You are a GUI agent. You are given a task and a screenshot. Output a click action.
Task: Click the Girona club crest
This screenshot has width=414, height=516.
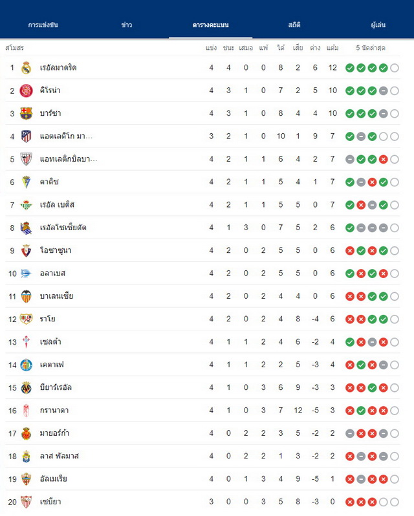pos(26,91)
